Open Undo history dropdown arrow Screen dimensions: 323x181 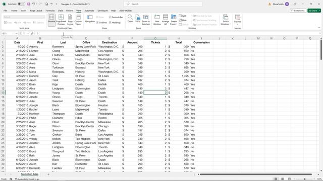pos(36,4)
